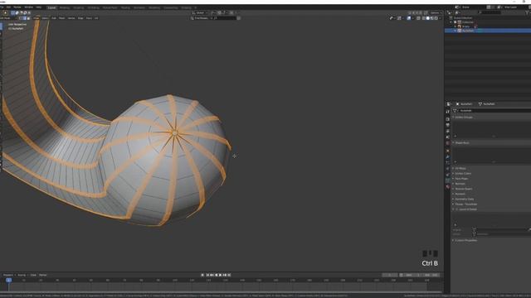Jump to the timeline start frame

pyautogui.click(x=207, y=275)
